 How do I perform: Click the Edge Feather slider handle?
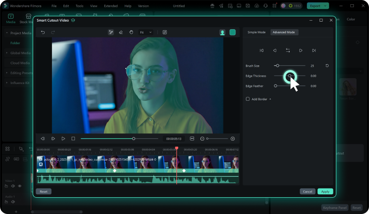point(276,86)
